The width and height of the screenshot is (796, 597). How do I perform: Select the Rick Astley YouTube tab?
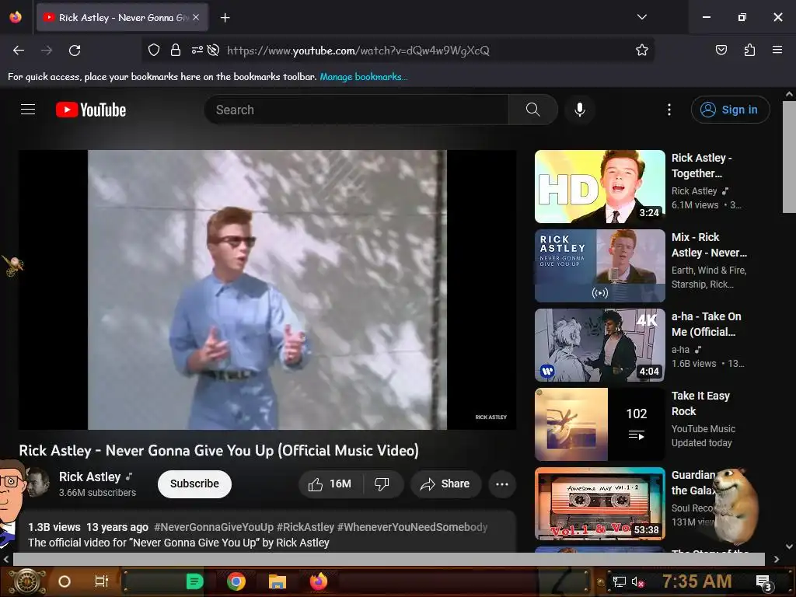coord(122,17)
